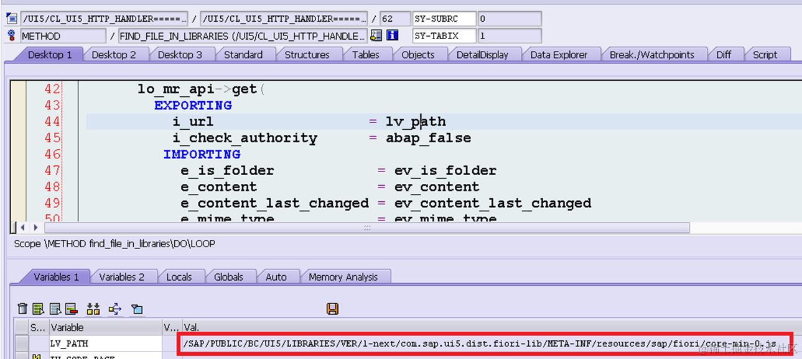The image size is (802, 359).
Task: Open the Tables tab
Action: 366,55
